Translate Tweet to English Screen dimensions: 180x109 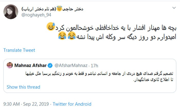(x=19, y=50)
